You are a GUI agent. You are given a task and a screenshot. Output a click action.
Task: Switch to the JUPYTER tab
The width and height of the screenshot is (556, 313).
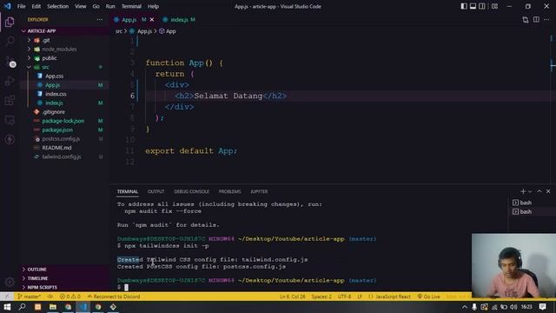(259, 191)
